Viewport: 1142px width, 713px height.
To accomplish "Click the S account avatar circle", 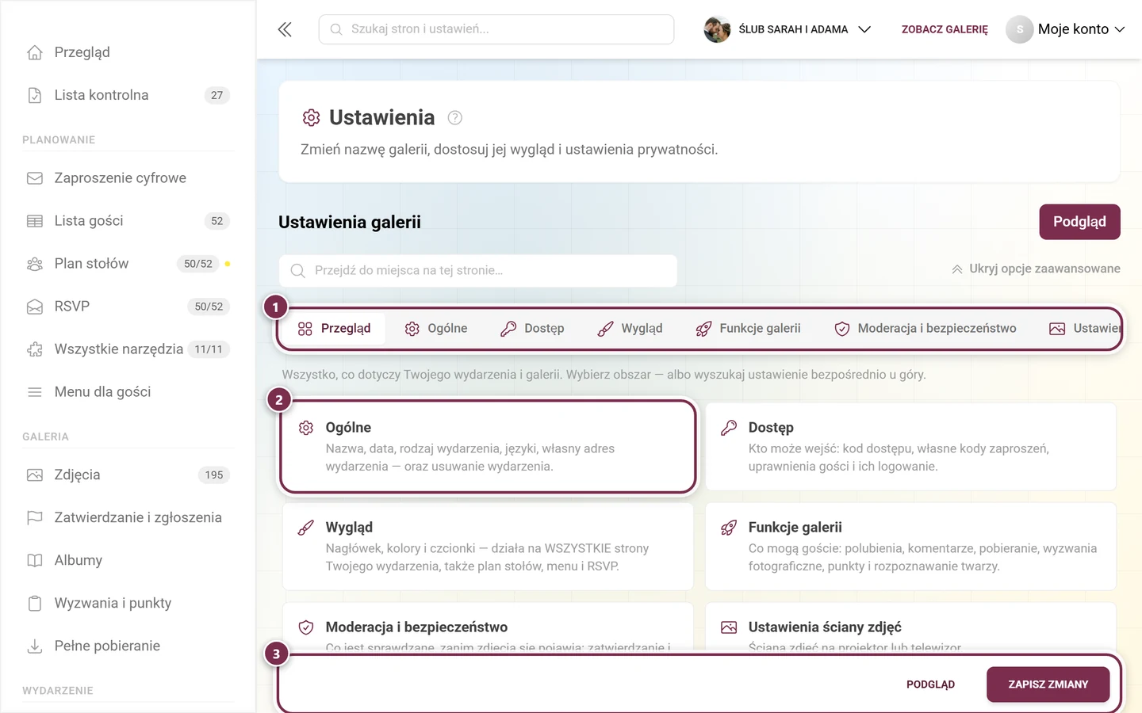I will coord(1020,29).
